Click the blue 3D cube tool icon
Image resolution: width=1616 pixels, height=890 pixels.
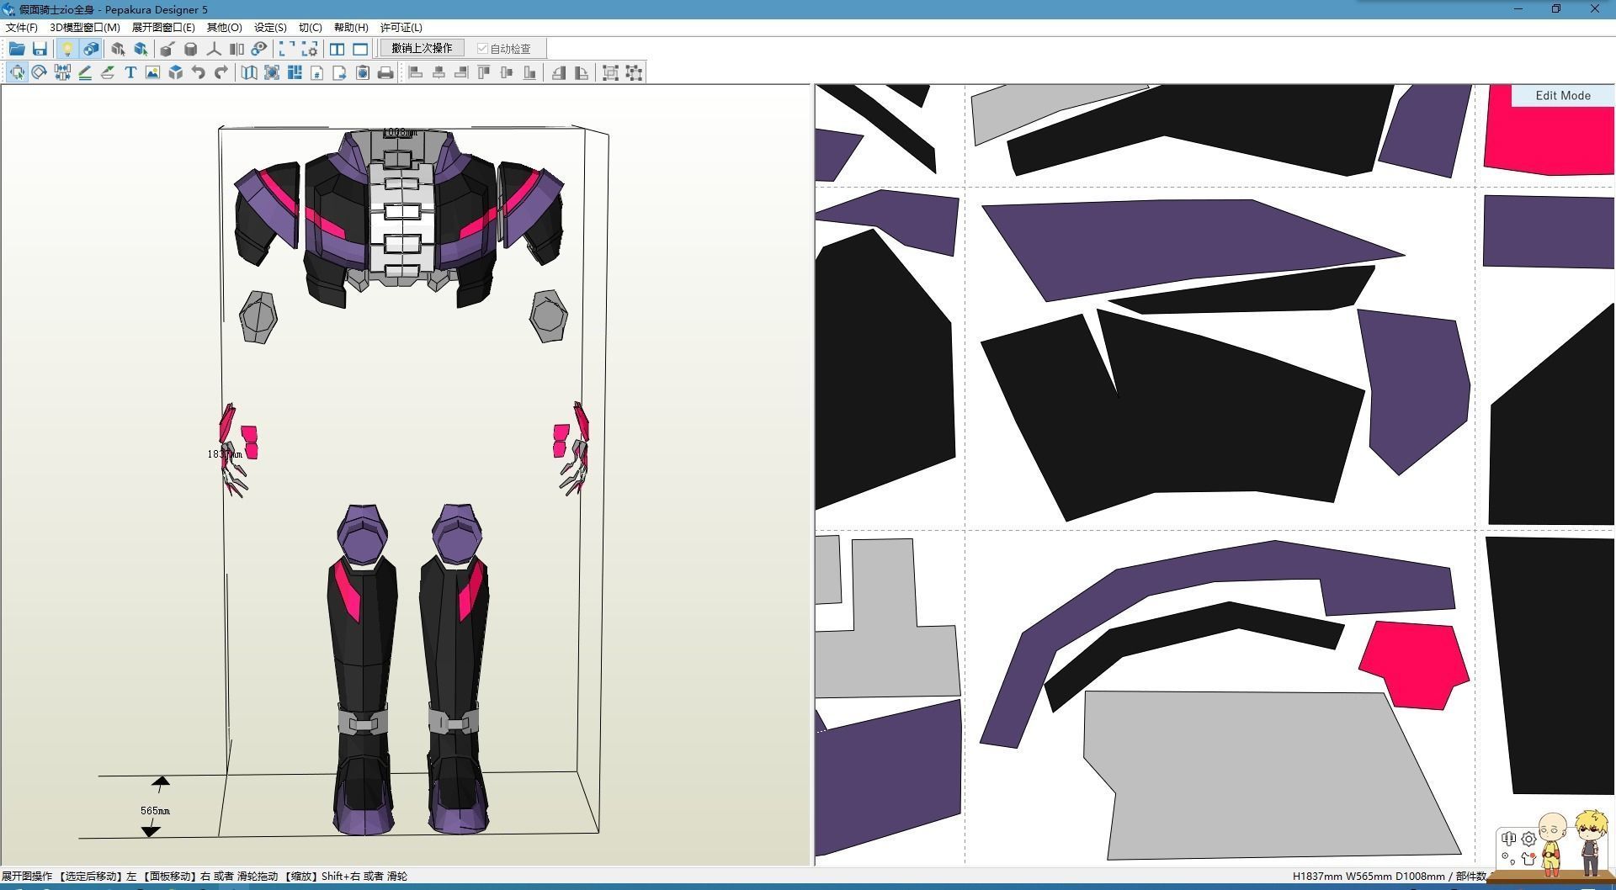(175, 72)
